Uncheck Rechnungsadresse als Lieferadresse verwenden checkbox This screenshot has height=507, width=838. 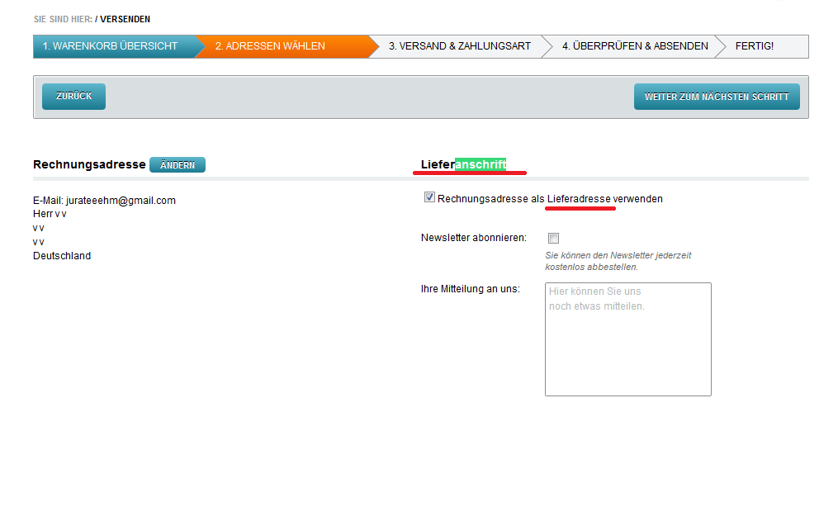coord(428,197)
